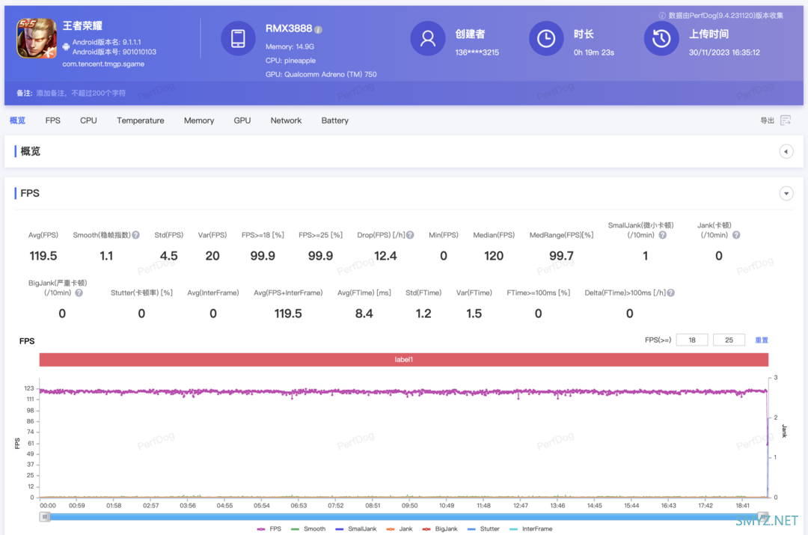808x535 pixels.
Task: Click the info icon next to RMX3888
Action: pos(319,30)
